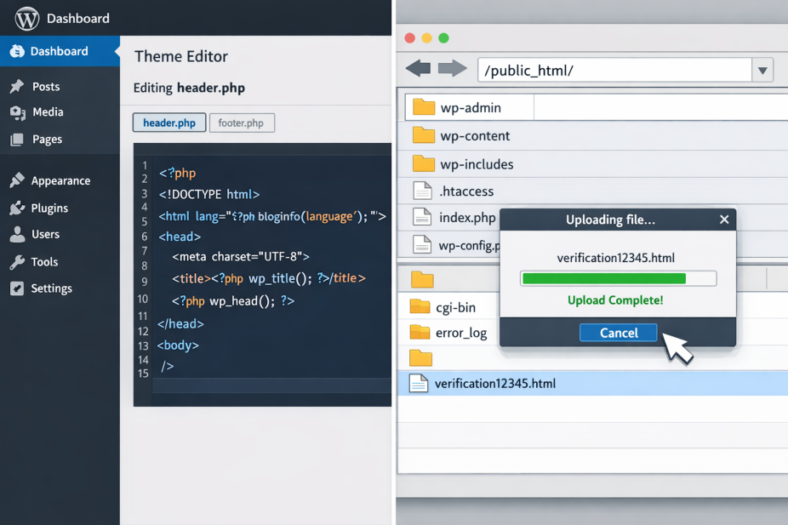
Task: Select the wp-content folder name
Action: tap(475, 135)
